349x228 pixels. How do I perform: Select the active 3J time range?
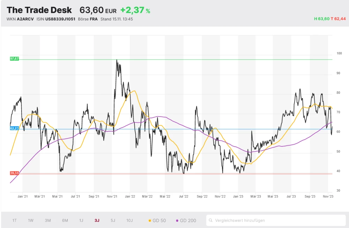click(x=97, y=220)
